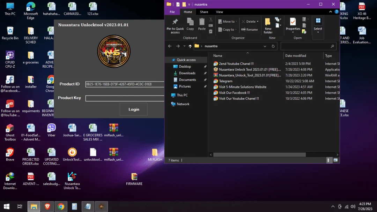Screen dimensions: 377x212
Task: Select Nusantara Unlock To... desktop shortcut
Action: coord(72,181)
